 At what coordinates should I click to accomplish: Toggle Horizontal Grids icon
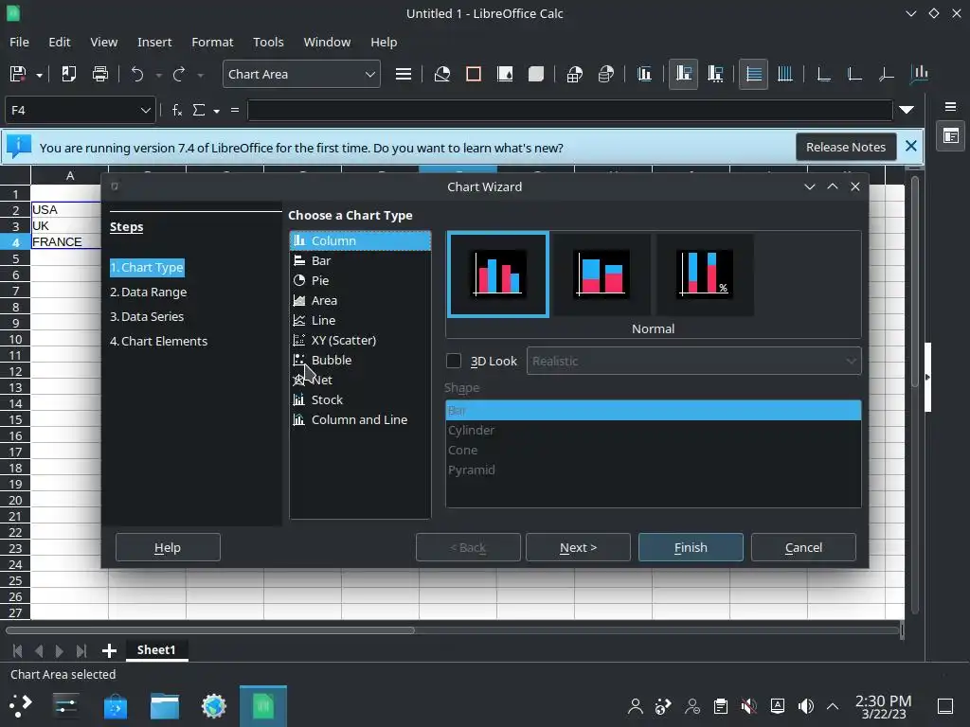pyautogui.click(x=753, y=74)
